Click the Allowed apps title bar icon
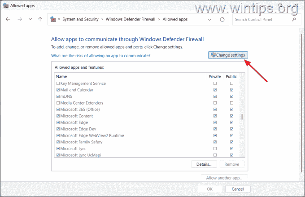 [6, 6]
